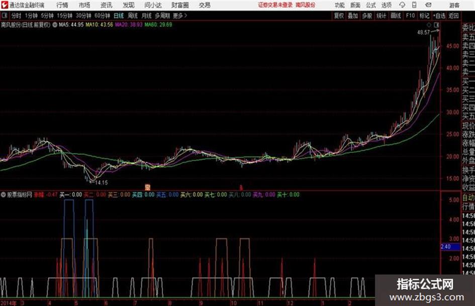Switch to the 分时 period tab
Image resolution: width=475 pixels, height=306 pixels.
pyautogui.click(x=16, y=16)
